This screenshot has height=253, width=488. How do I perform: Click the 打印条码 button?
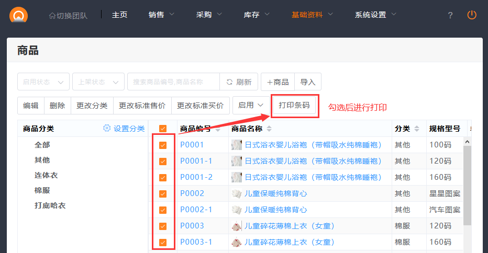pos(294,106)
